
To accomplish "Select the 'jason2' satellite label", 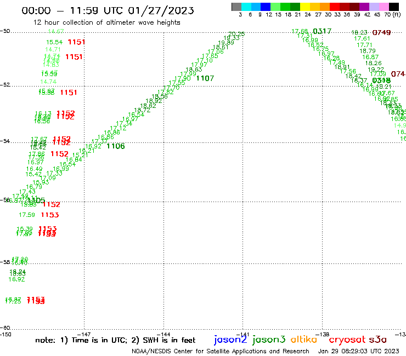I will [x=230, y=340].
